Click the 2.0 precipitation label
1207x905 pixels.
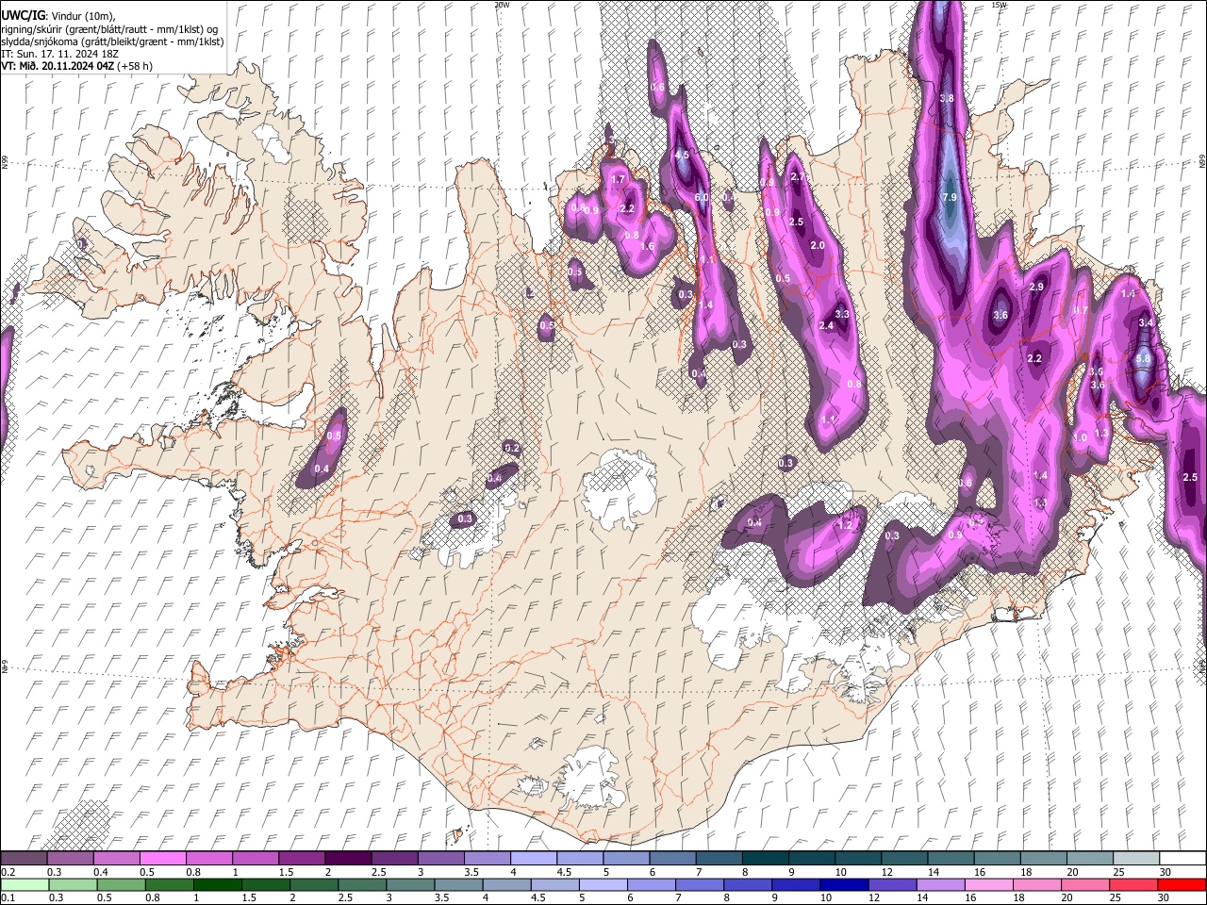click(x=818, y=245)
